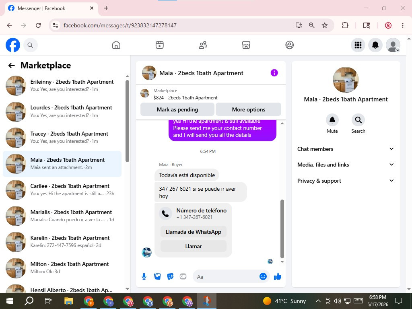Open the 41°C Sunny weather widget
The height and width of the screenshot is (309, 412).
click(x=284, y=301)
